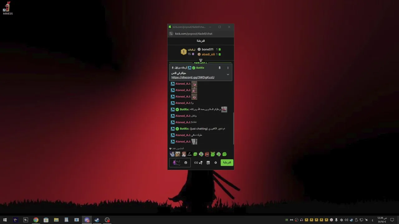
Task: Click BotRix username in the greeting message
Action: click(185, 110)
